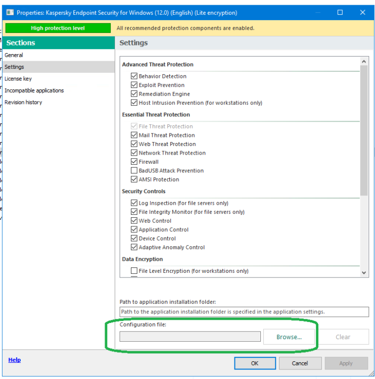Enable File Level Encryption checkbox
Viewport: 375px width, 379px height.
134,270
